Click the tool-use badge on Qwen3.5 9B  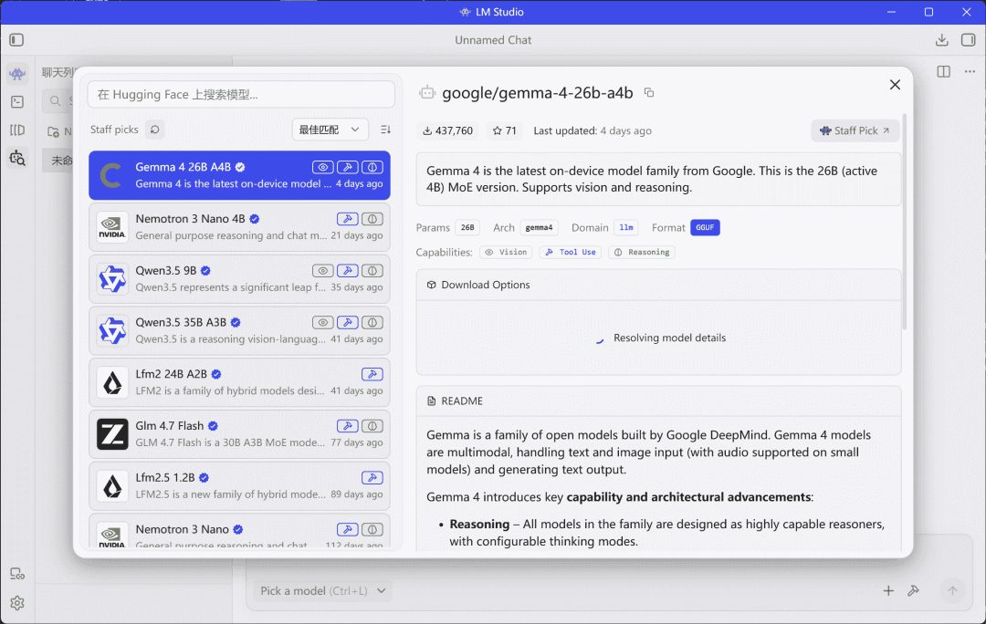(x=347, y=271)
